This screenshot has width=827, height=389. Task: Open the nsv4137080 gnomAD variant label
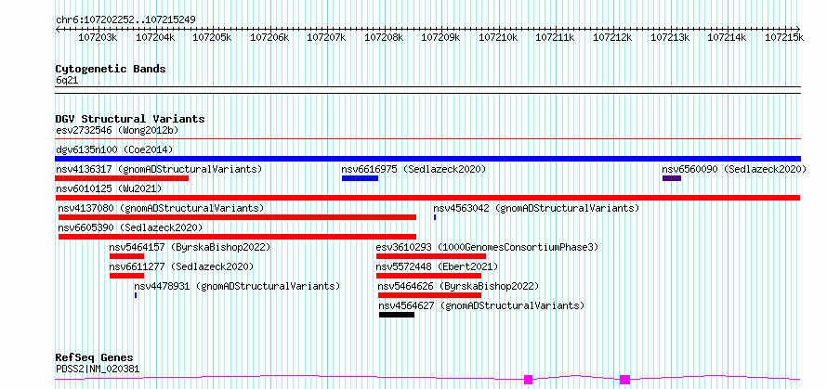coord(161,208)
